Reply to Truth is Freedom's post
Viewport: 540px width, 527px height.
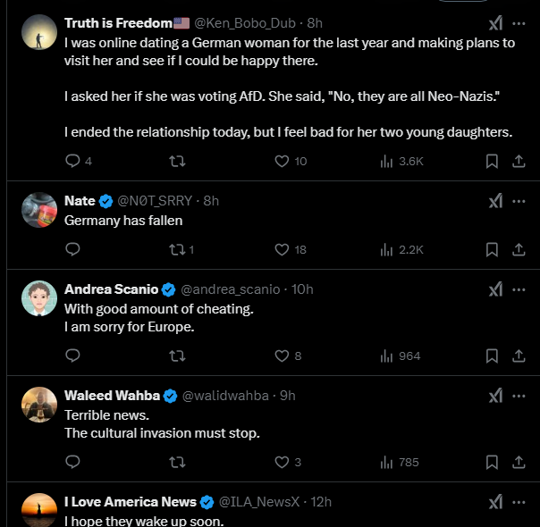point(73,161)
